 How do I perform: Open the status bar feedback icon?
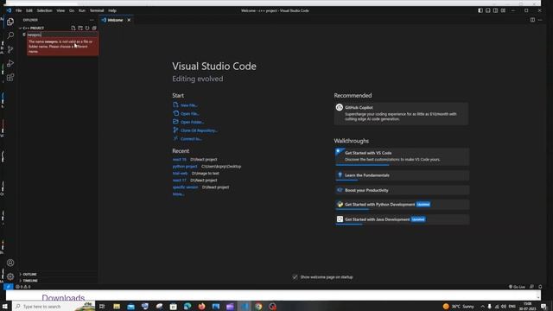(532, 287)
